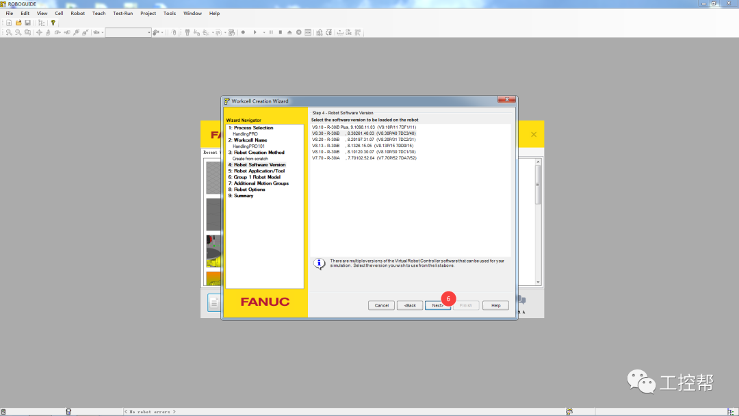Select step 8: Robot Options
Viewport: 739px width, 416px height.
(x=246, y=190)
